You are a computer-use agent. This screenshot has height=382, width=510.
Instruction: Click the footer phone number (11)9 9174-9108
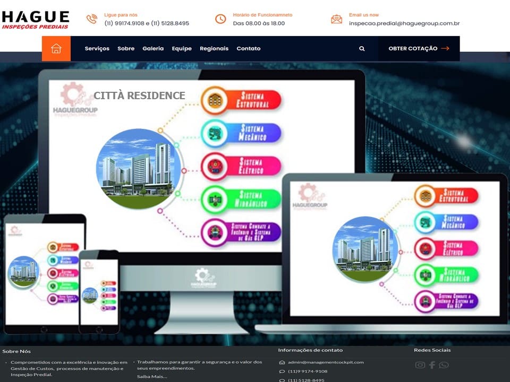[308, 371]
